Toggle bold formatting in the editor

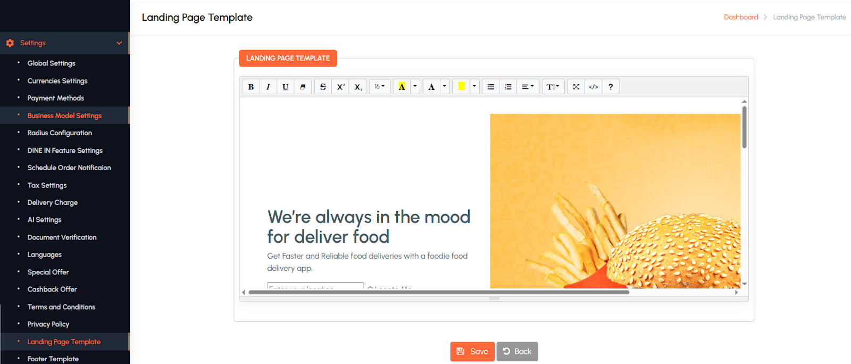[251, 87]
